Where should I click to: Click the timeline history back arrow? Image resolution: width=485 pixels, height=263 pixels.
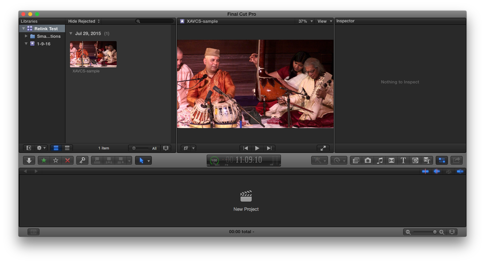25,171
